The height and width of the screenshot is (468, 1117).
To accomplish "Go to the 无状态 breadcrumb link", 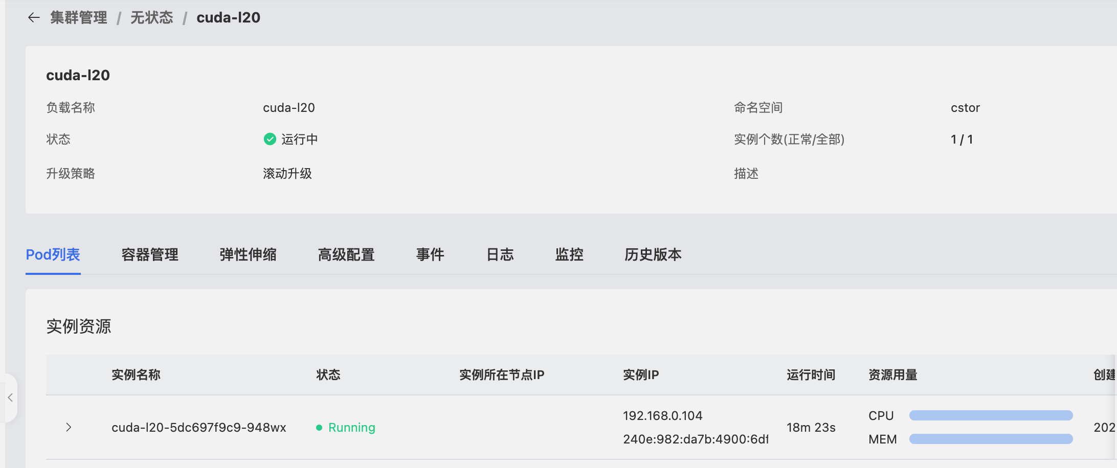I will pos(151,18).
